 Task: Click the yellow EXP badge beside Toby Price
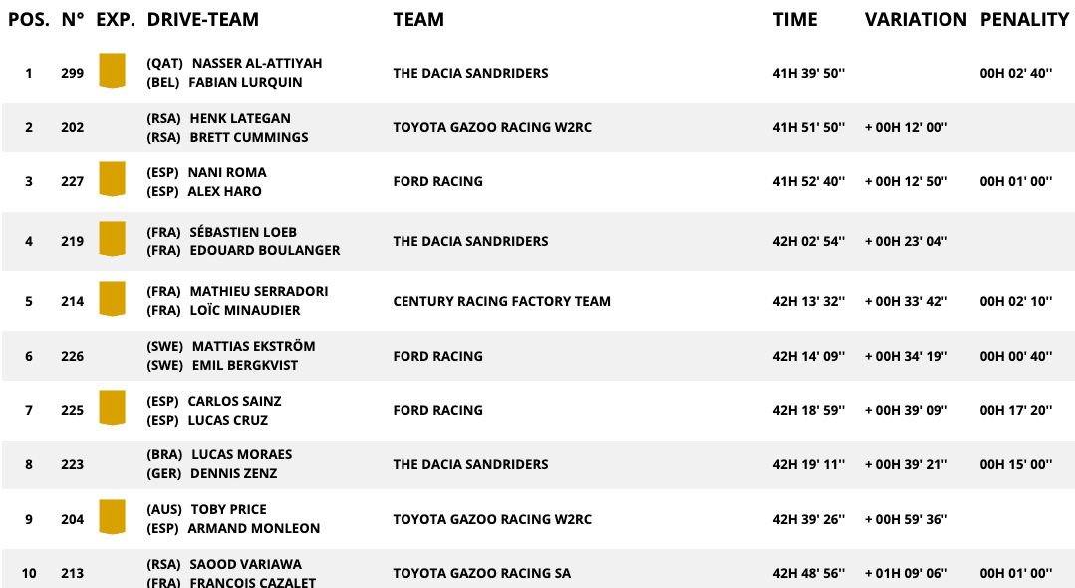[112, 518]
